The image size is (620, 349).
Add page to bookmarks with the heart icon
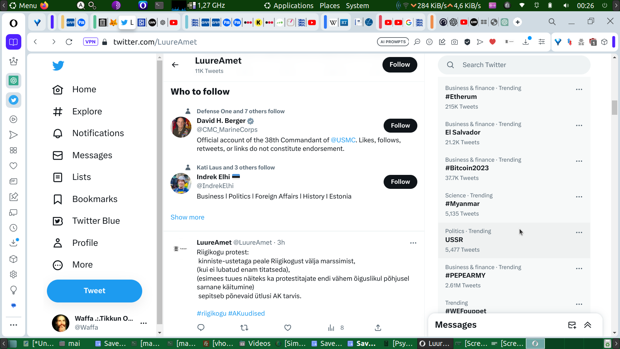tap(493, 42)
